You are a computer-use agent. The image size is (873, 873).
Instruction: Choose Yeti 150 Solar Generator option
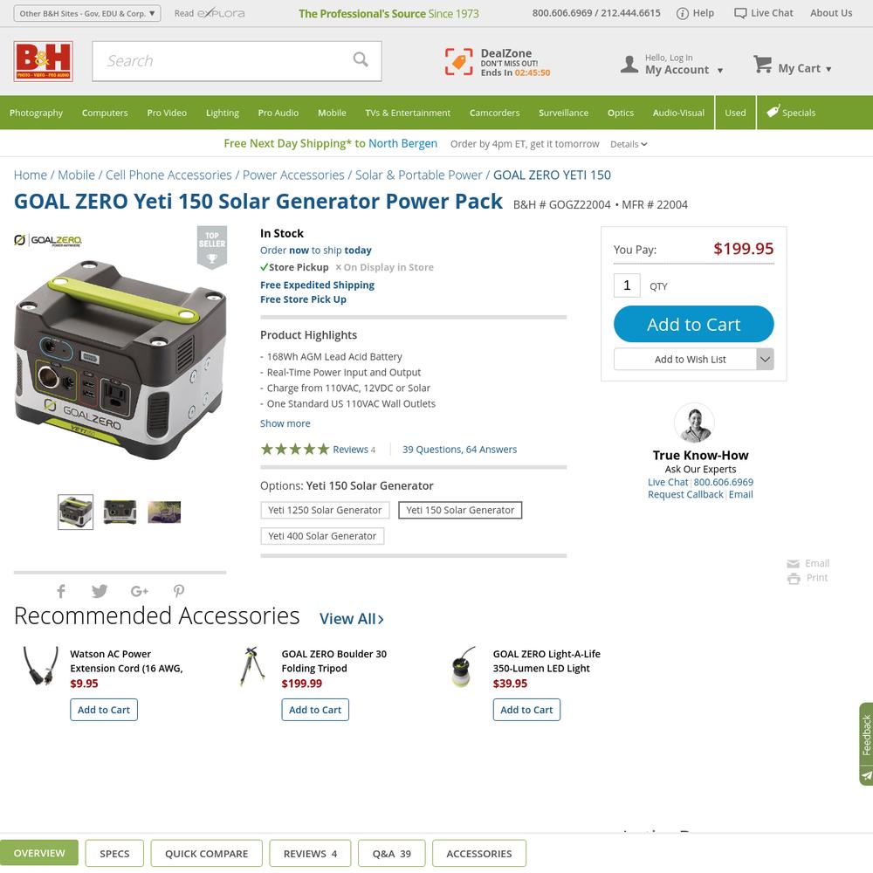(x=460, y=510)
